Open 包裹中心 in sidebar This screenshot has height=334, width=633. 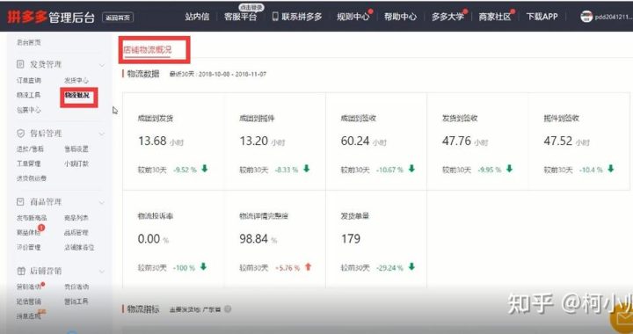coord(29,110)
